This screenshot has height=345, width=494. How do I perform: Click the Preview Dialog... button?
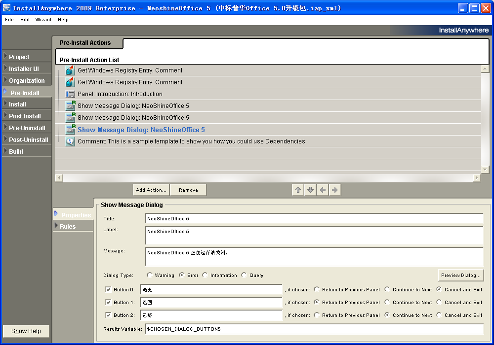pos(460,275)
